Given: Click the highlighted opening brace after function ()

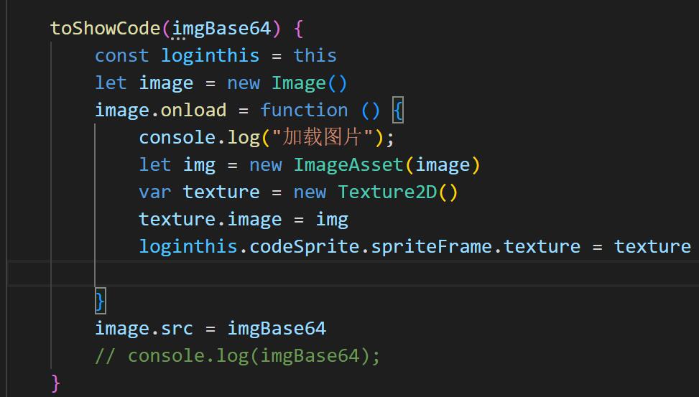Looking at the screenshot, I should click(x=399, y=111).
